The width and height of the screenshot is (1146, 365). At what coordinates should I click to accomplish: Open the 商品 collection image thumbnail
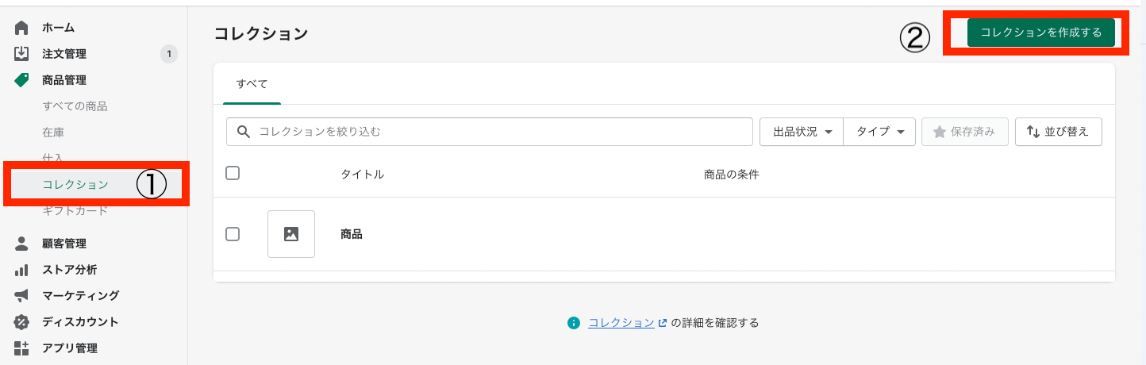(x=291, y=234)
